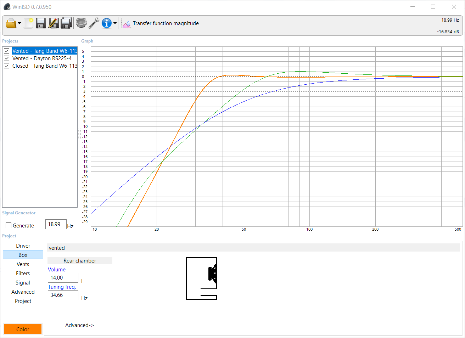
Task: Maximize the WinISD window
Action: click(x=433, y=7)
